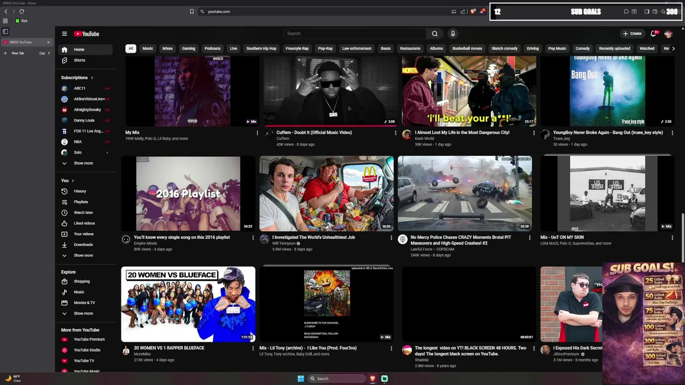Open the Subscriptions section chevron

point(92,78)
